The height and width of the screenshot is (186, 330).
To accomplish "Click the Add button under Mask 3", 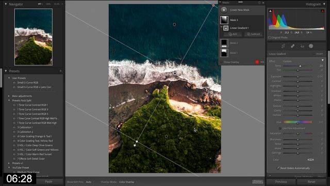I will pyautogui.click(x=233, y=34).
